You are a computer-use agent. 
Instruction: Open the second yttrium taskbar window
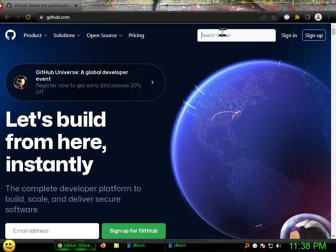[x=186, y=245]
